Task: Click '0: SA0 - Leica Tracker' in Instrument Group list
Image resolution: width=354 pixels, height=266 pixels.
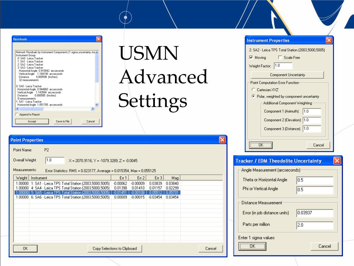Action: click(30, 58)
